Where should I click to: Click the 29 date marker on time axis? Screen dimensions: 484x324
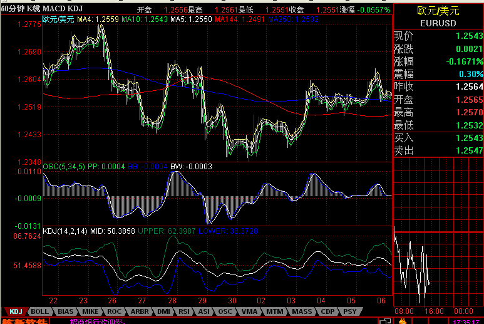pos(202,301)
